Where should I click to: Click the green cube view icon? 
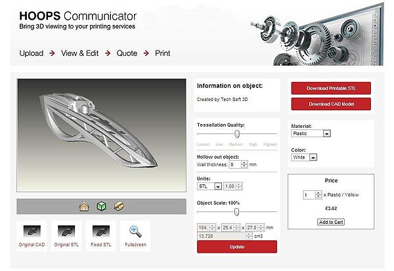(101, 205)
